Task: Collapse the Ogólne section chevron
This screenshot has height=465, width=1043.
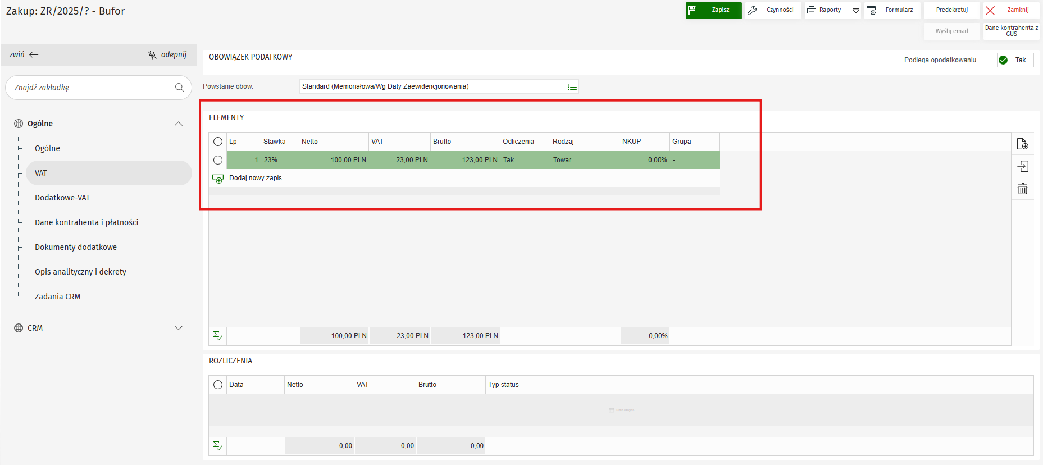Action: (179, 124)
